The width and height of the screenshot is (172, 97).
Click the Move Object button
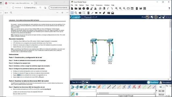(156, 17)
